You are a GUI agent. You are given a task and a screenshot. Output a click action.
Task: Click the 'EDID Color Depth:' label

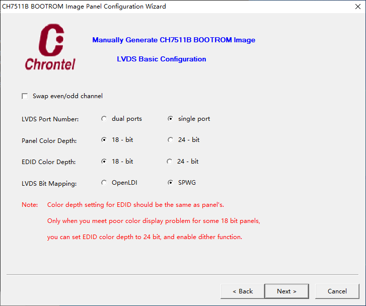pos(48,162)
